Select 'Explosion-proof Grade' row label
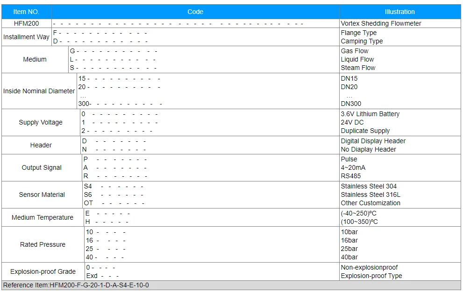Screen dimensions: 463x292 point(43,271)
